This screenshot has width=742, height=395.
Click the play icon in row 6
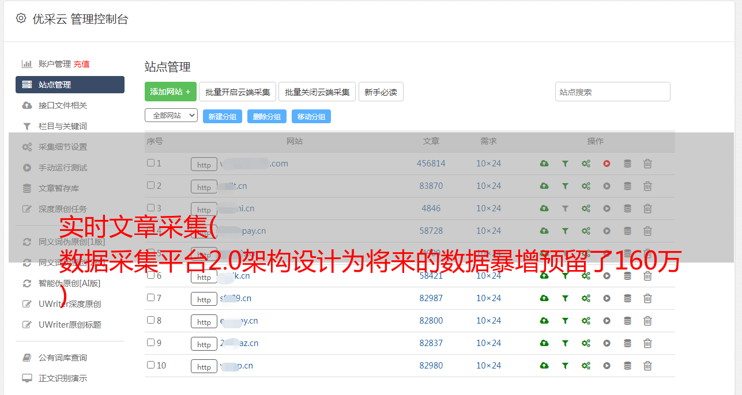click(x=607, y=276)
